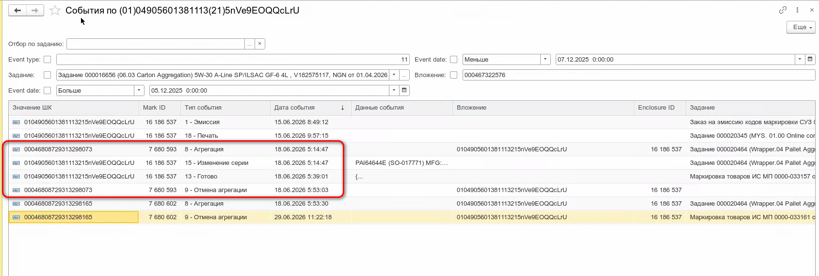Sort by the Тип события column header
This screenshot has width=819, height=276.
[x=225, y=108]
